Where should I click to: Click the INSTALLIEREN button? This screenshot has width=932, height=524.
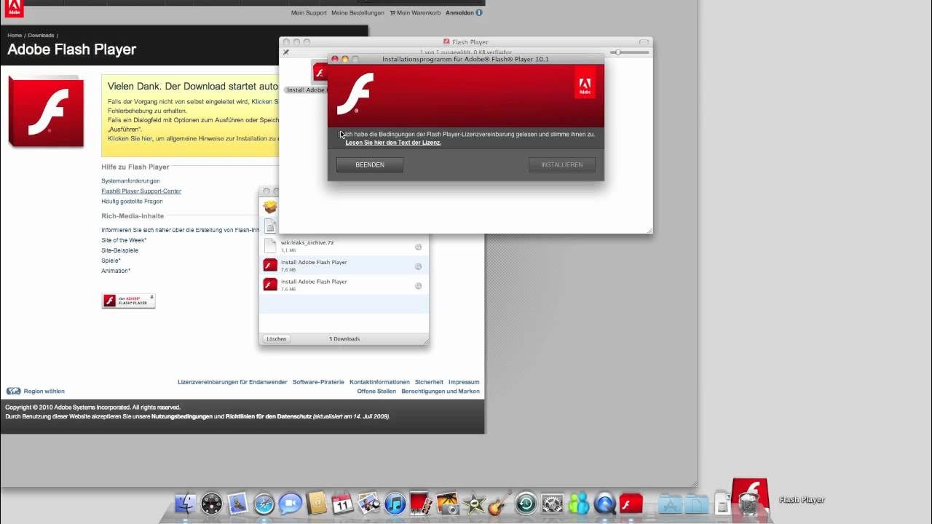(x=562, y=165)
